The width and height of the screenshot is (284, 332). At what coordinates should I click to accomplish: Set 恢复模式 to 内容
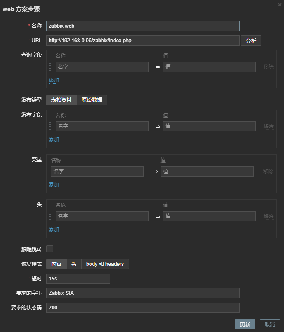[56, 264]
